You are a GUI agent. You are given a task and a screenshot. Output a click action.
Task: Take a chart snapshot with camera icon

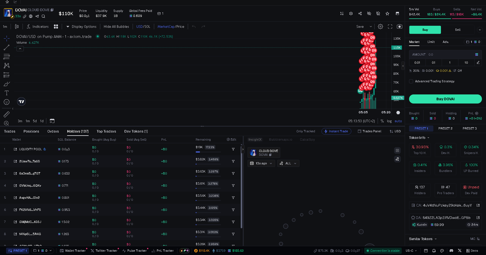click(x=400, y=27)
